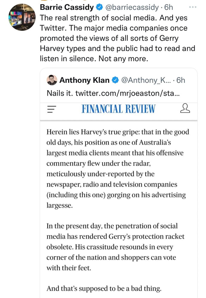The height and width of the screenshot is (298, 206).
Task: Click the "Nails it." quoted tweet text
Action: (60, 93)
